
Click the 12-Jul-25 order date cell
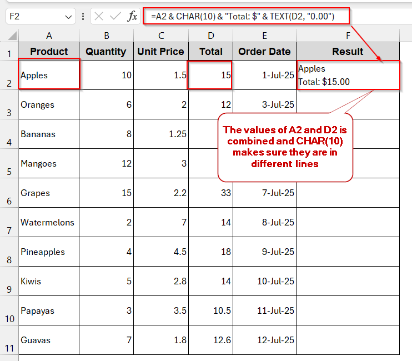point(264,340)
